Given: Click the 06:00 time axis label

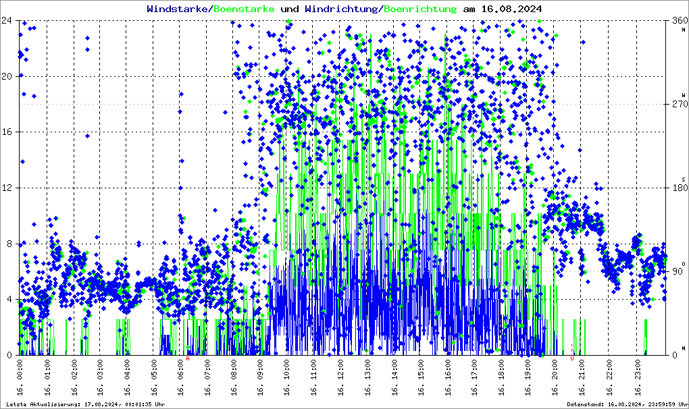Looking at the screenshot, I should pyautogui.click(x=181, y=377).
